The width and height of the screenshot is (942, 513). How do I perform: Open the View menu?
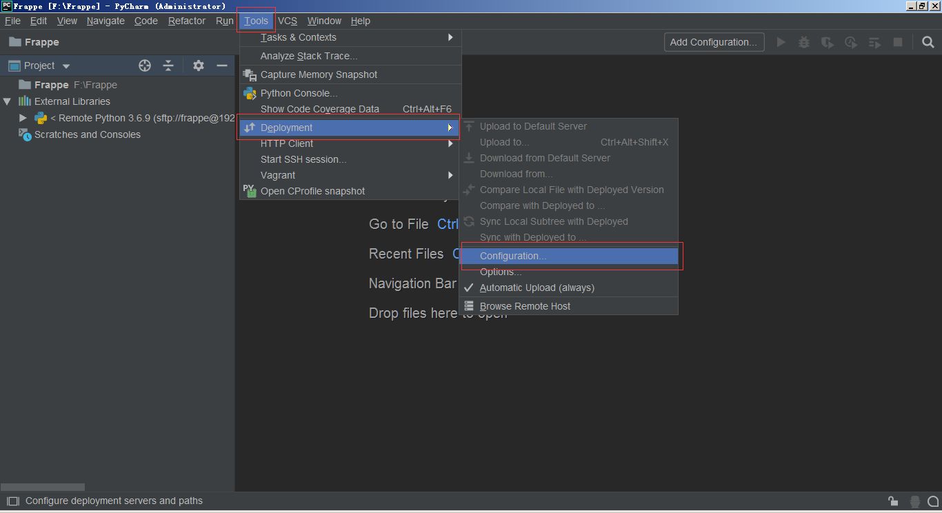(x=67, y=21)
